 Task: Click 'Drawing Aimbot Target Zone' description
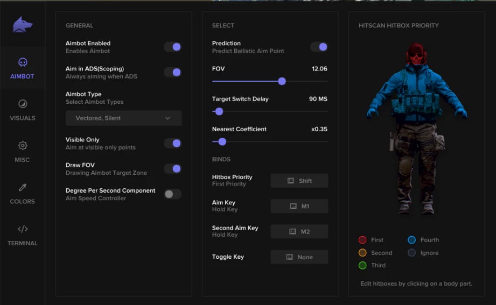click(x=106, y=173)
